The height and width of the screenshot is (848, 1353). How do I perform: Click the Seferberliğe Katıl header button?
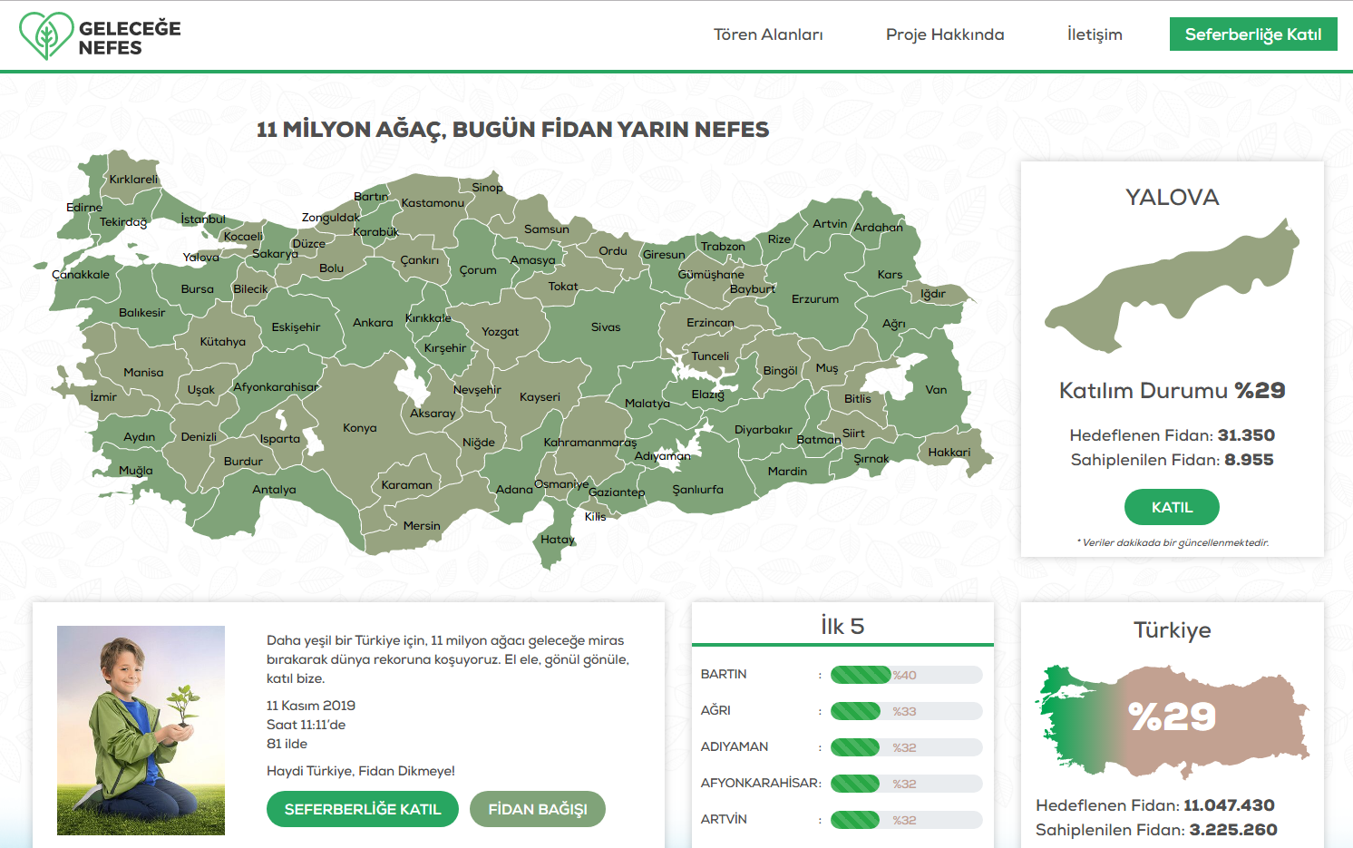tap(1253, 34)
